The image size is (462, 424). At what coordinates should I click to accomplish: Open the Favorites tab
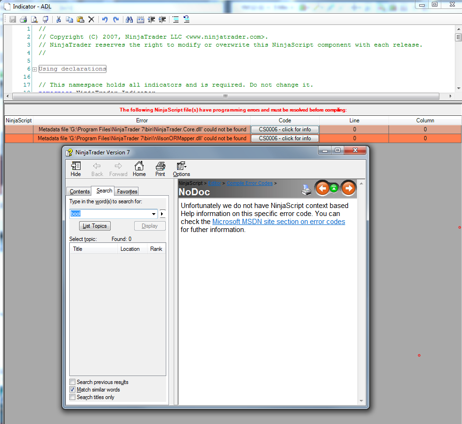click(127, 192)
